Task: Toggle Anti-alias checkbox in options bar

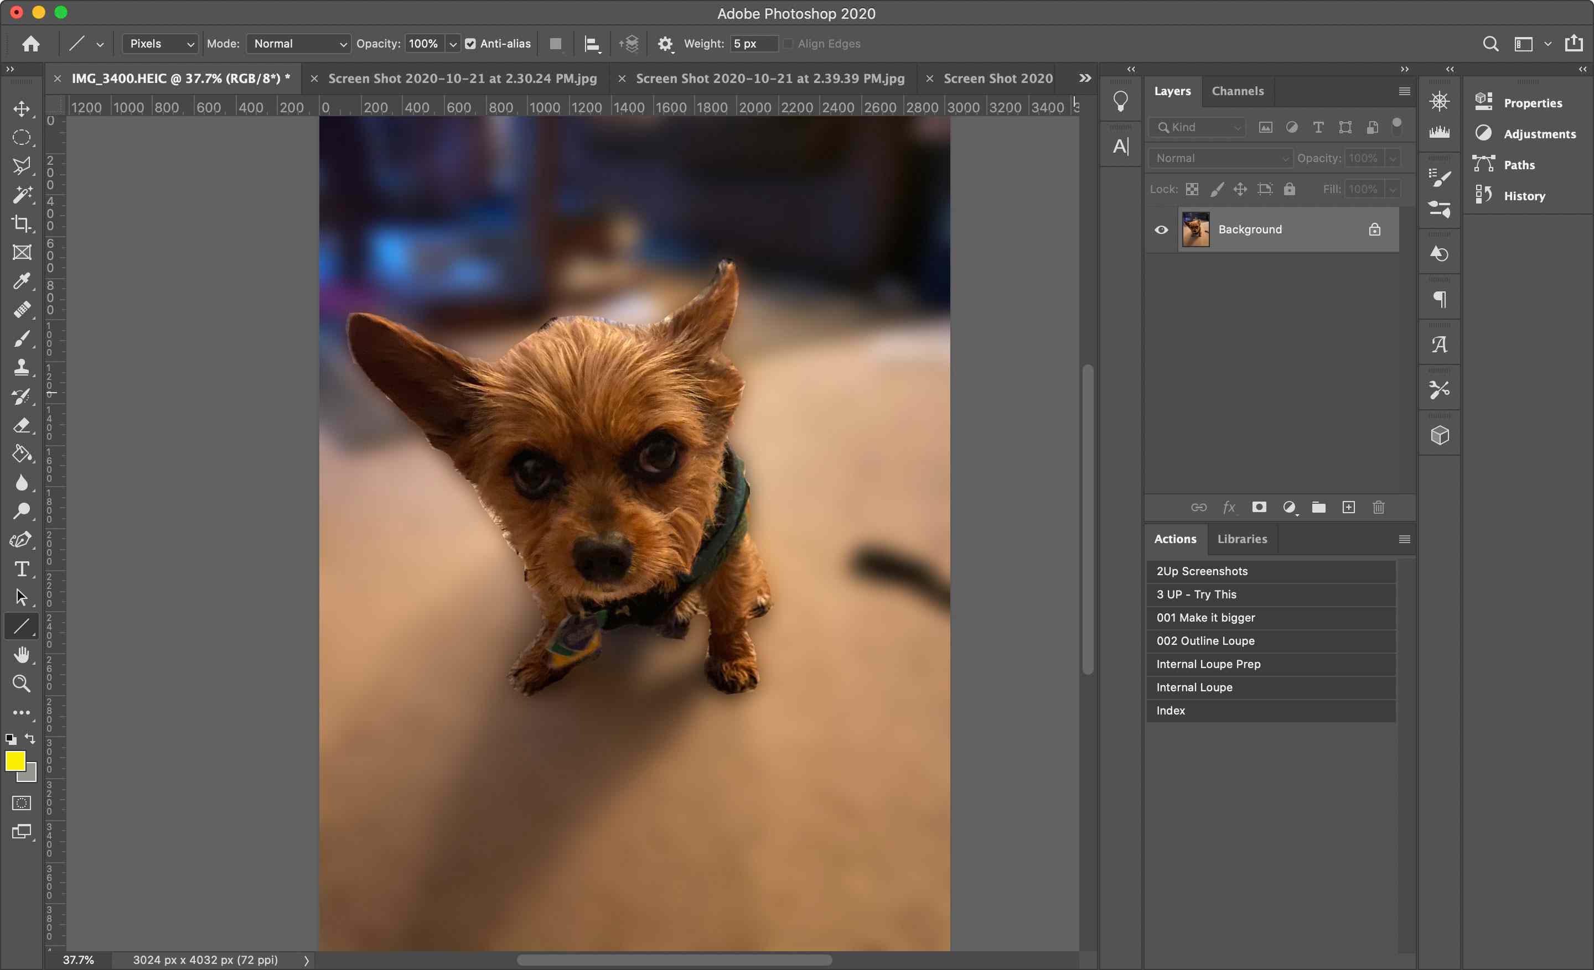Action: click(x=469, y=43)
